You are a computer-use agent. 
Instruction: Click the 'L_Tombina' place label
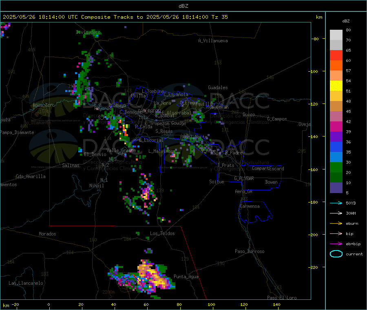click(x=153, y=91)
